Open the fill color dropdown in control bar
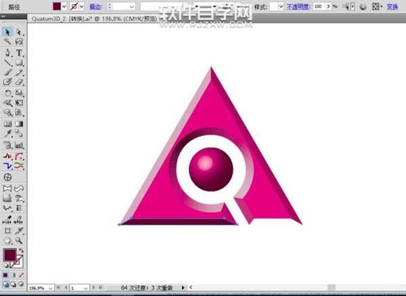This screenshot has width=406, height=296. point(64,7)
